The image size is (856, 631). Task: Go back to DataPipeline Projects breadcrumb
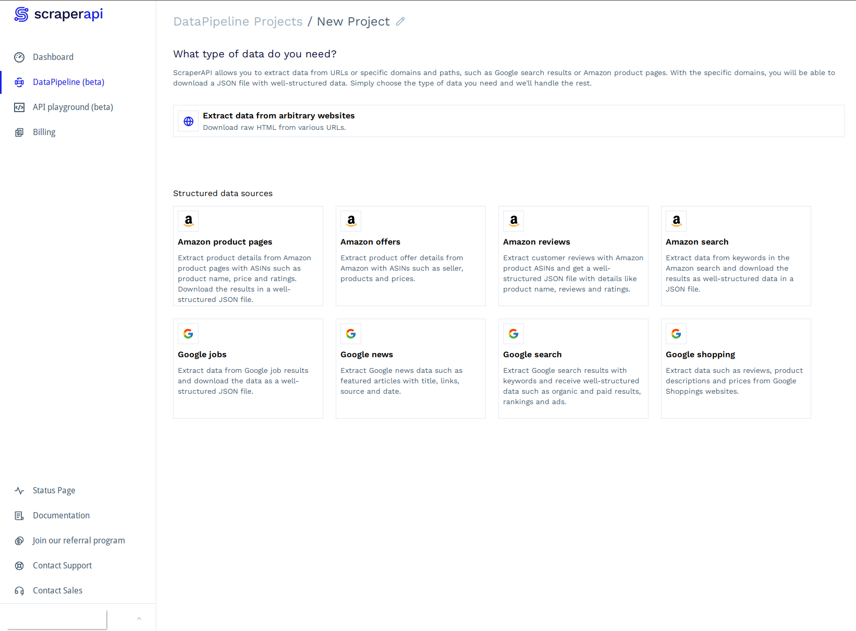[x=238, y=21]
